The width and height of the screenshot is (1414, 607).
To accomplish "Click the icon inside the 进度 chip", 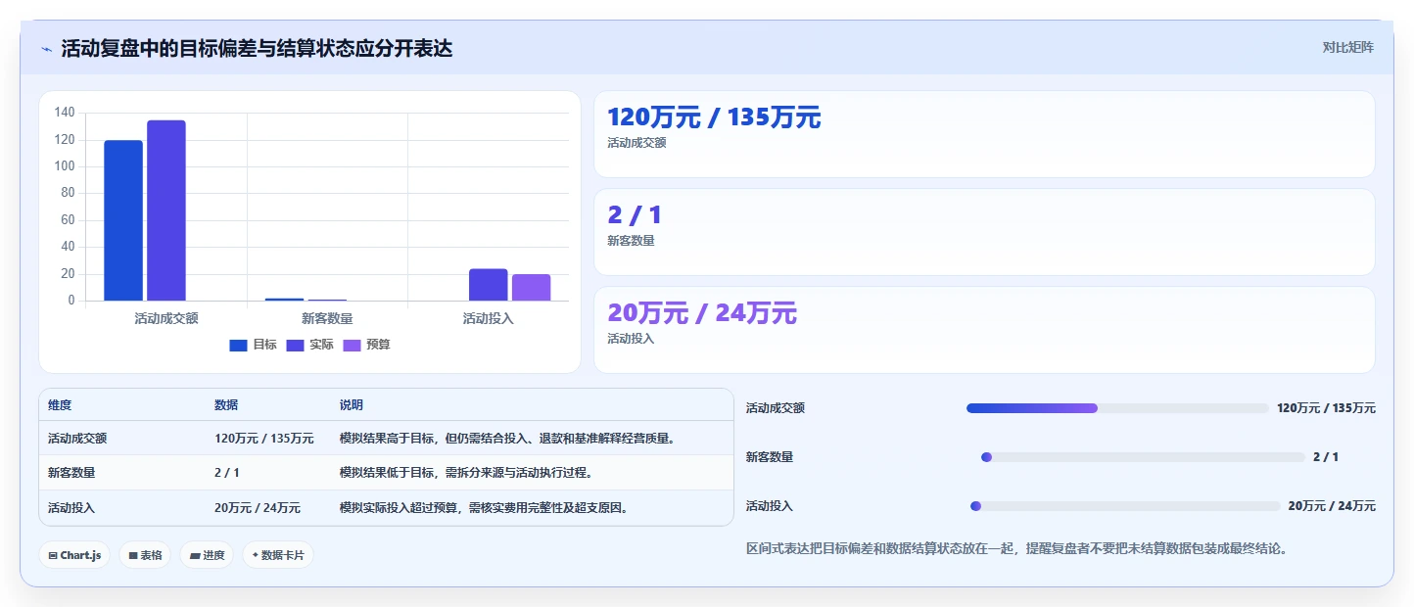I will [195, 555].
